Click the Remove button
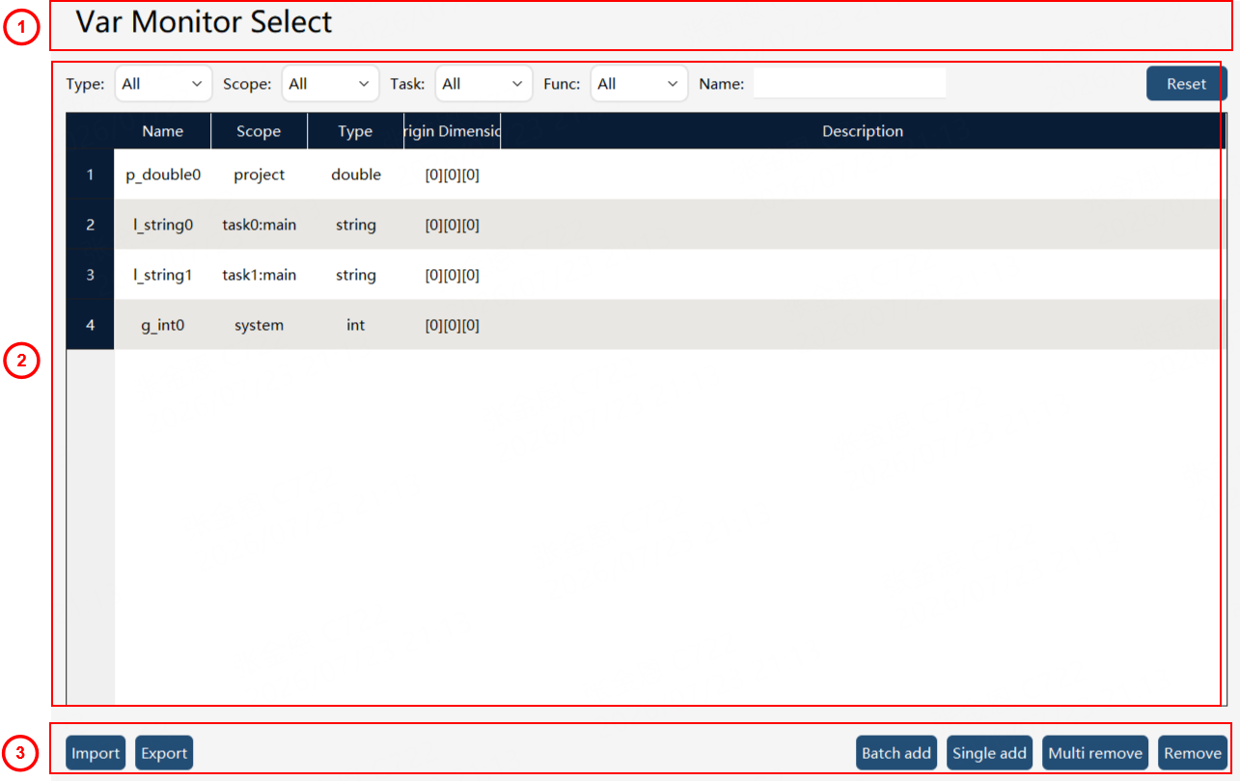1240x781 pixels. [1193, 753]
